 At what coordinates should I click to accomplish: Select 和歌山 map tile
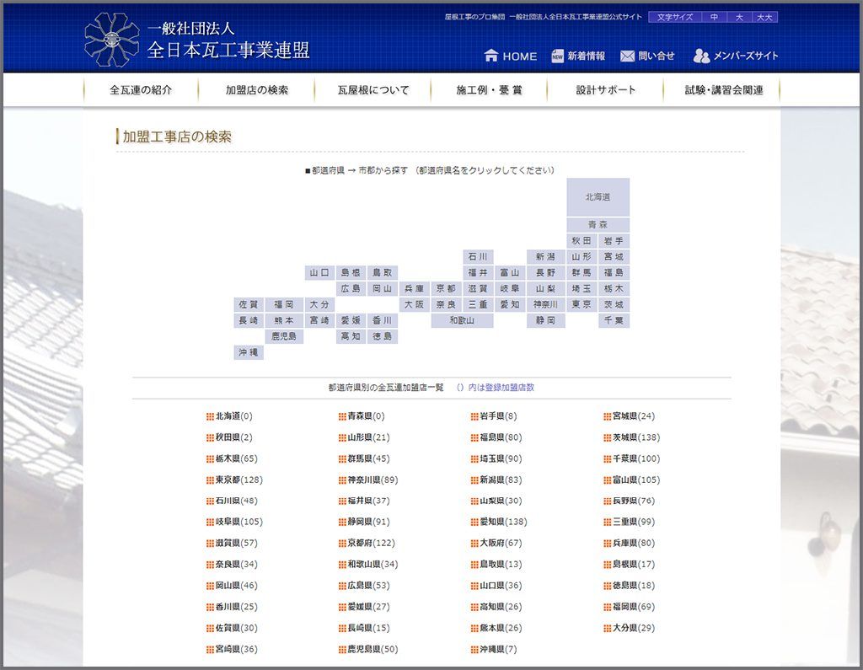click(462, 320)
